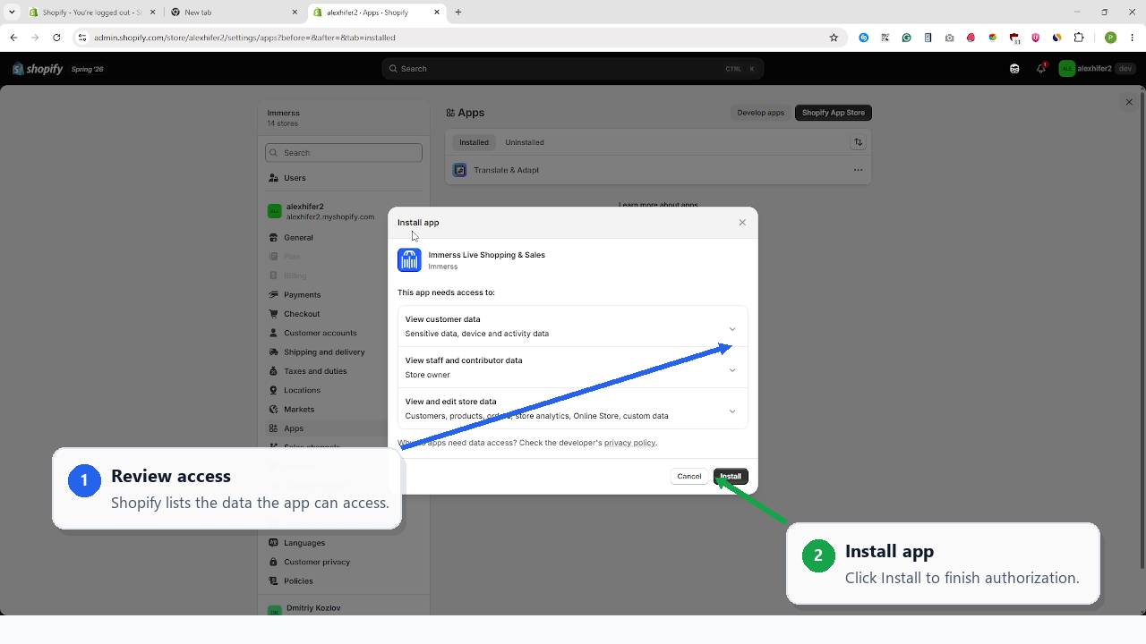This screenshot has width=1146, height=644.
Task: Open the browser extensions puzzle icon
Action: (x=1079, y=38)
